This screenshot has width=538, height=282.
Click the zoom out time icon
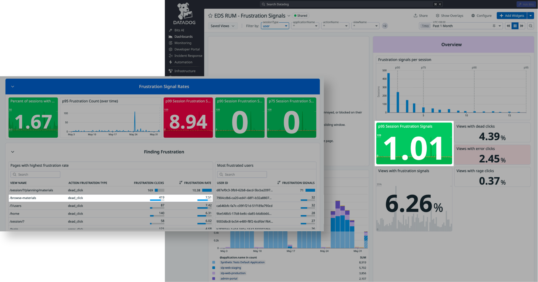tap(531, 26)
